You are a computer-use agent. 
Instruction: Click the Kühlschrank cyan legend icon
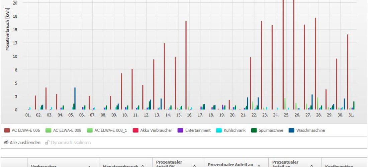pyautogui.click(x=219, y=131)
